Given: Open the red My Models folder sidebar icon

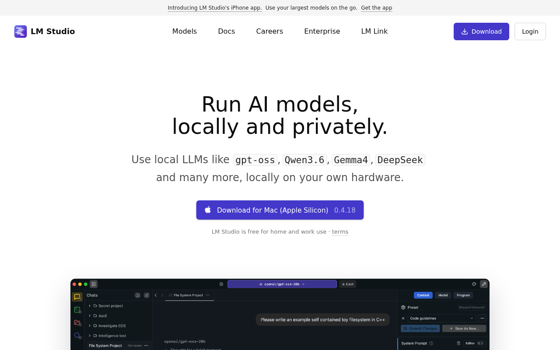Looking at the screenshot, I should click(77, 322).
